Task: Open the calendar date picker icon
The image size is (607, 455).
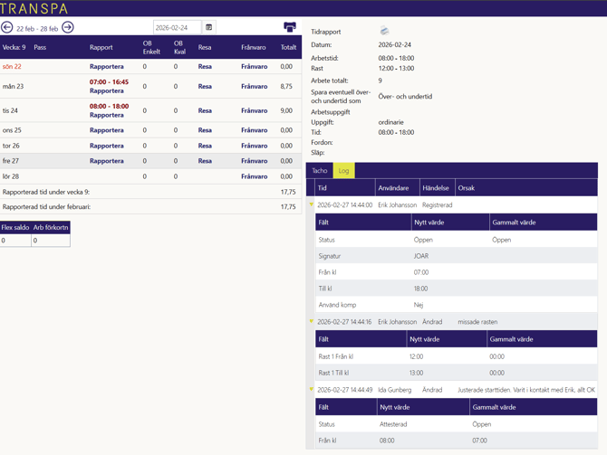Action: point(209,28)
